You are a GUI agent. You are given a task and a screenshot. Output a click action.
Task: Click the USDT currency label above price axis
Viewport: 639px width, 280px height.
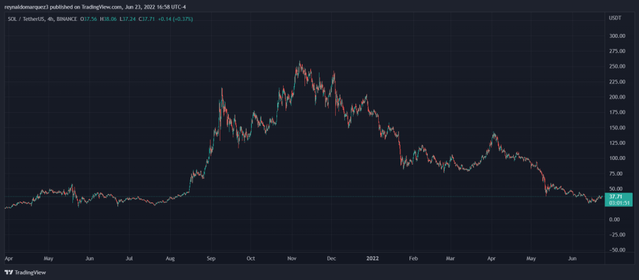[615, 18]
